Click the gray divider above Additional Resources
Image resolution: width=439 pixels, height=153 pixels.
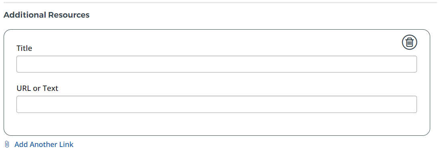click(x=219, y=2)
